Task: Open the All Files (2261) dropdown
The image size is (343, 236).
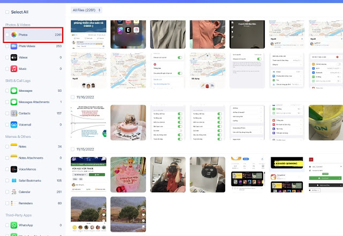Action: click(x=86, y=10)
